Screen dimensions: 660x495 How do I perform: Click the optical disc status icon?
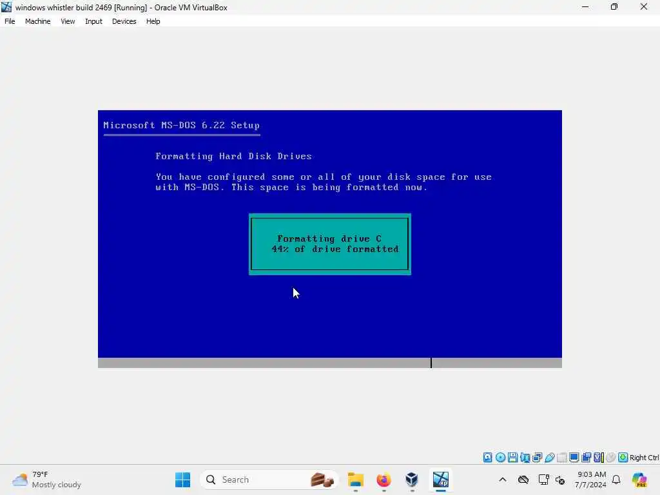click(x=500, y=458)
